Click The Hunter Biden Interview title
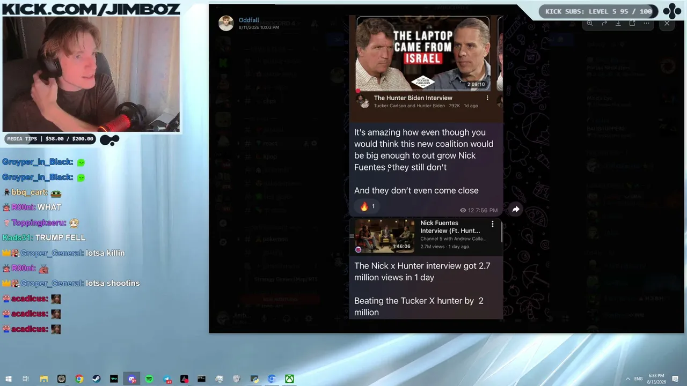This screenshot has height=386, width=687. pyautogui.click(x=413, y=98)
